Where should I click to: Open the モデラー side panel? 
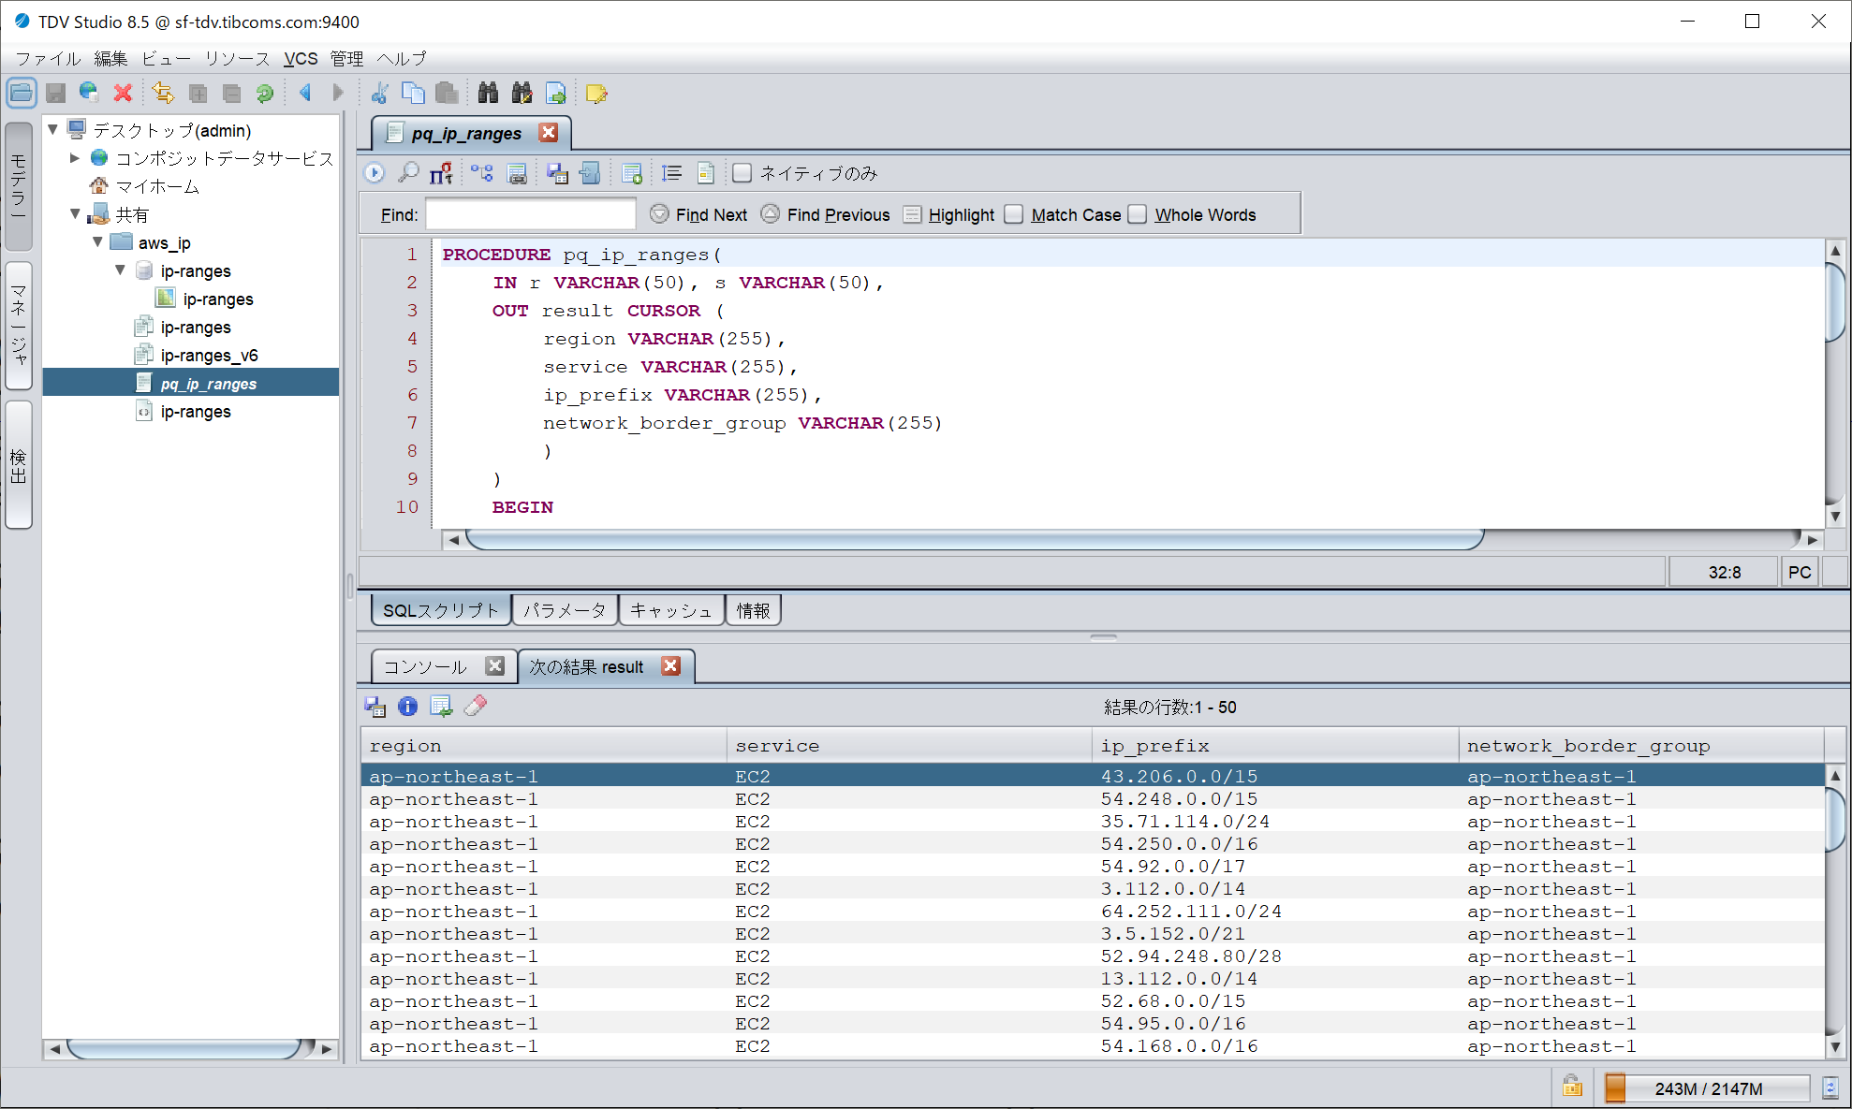[x=19, y=186]
